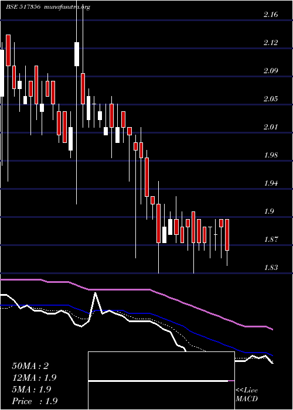Select the 1.94 price axis label
Screen dimensions: 293x410
coord(271,183)
